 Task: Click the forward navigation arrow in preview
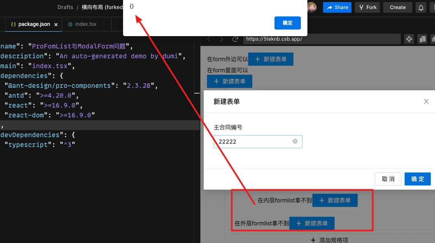point(221,39)
